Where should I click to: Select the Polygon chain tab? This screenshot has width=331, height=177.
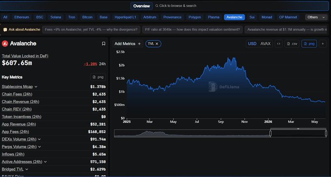point(195,17)
